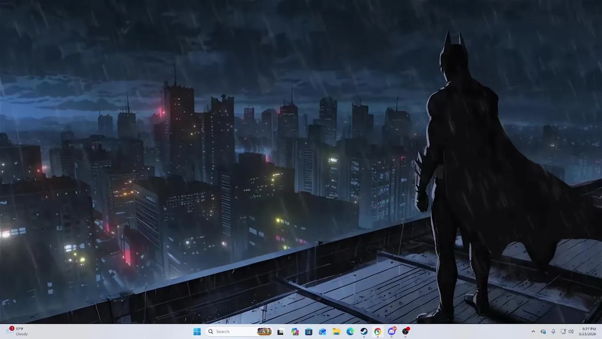Open the volume speaker tray icon
This screenshot has width=602, height=339.
571,331
